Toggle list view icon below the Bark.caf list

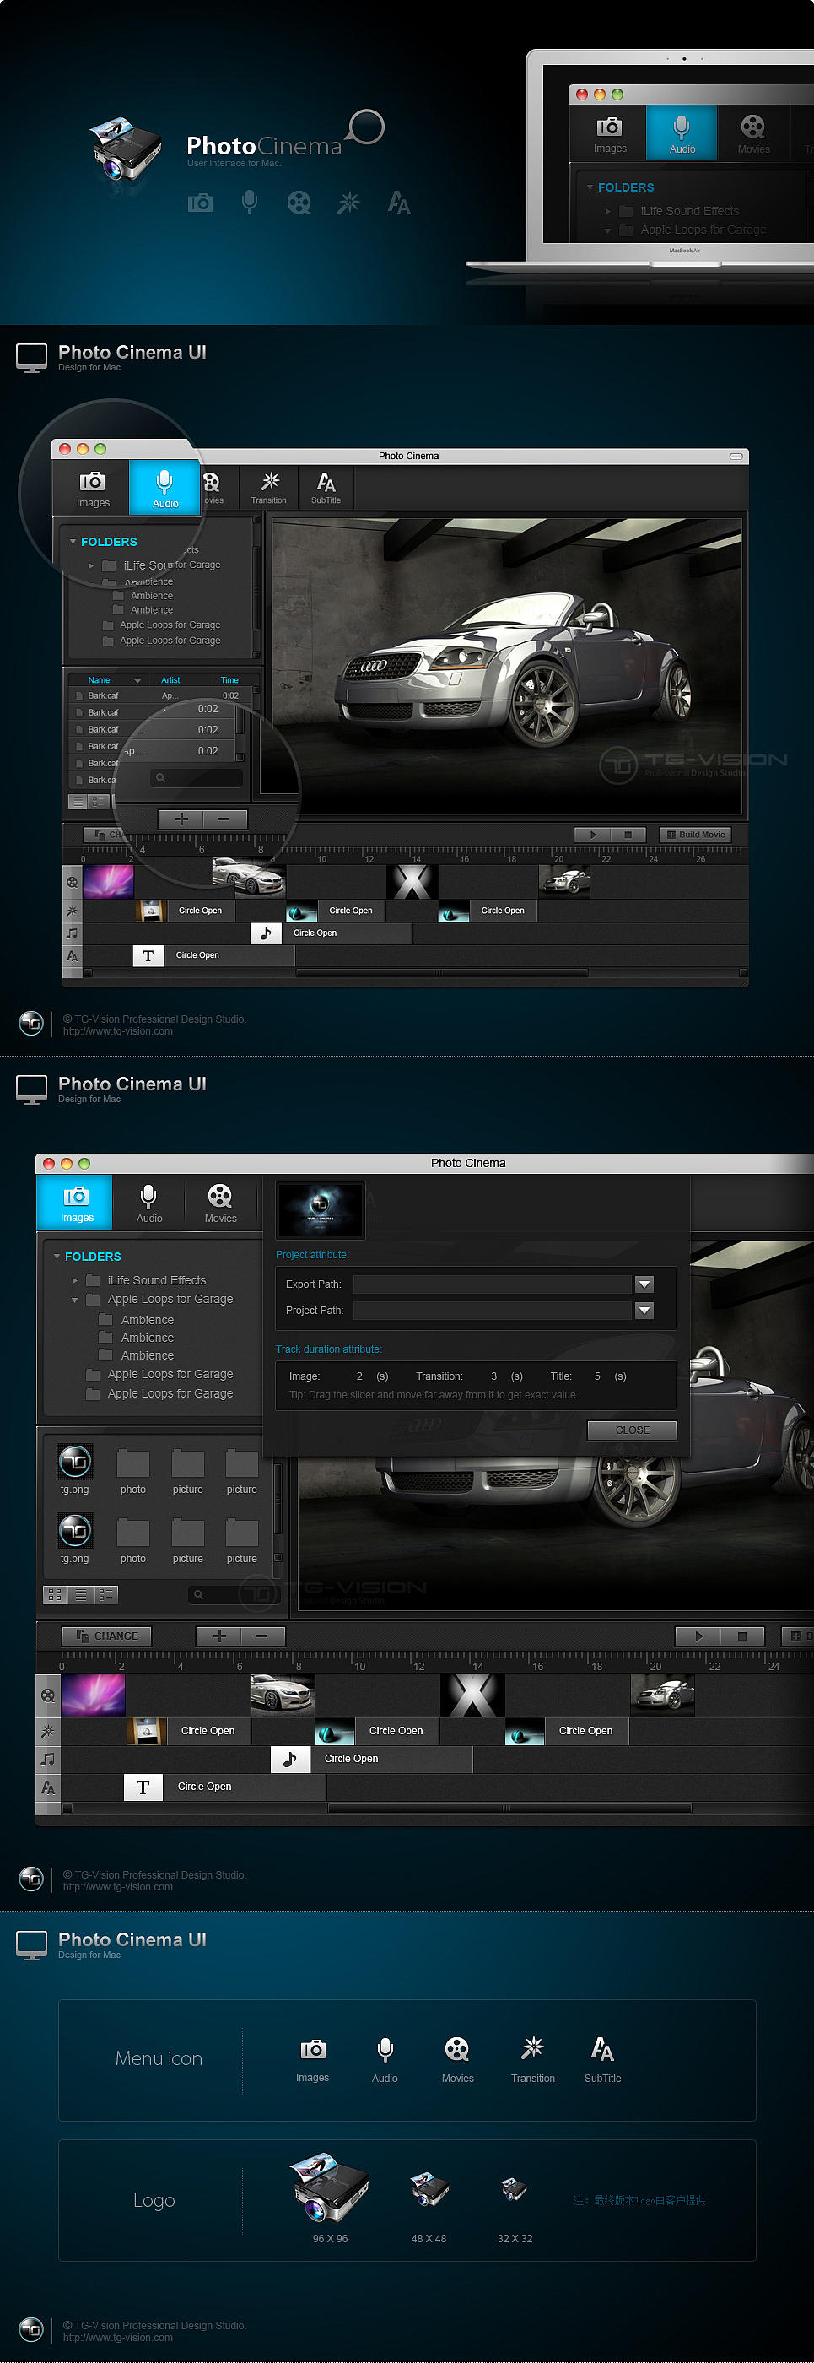click(x=78, y=802)
